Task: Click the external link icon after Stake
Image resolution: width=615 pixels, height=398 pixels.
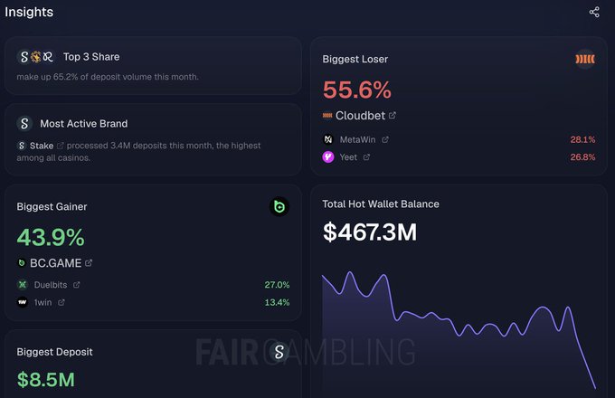Action: 60,146
